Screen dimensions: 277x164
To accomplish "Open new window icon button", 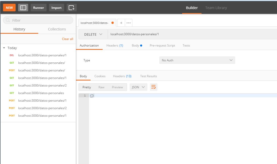I will click(71, 8).
